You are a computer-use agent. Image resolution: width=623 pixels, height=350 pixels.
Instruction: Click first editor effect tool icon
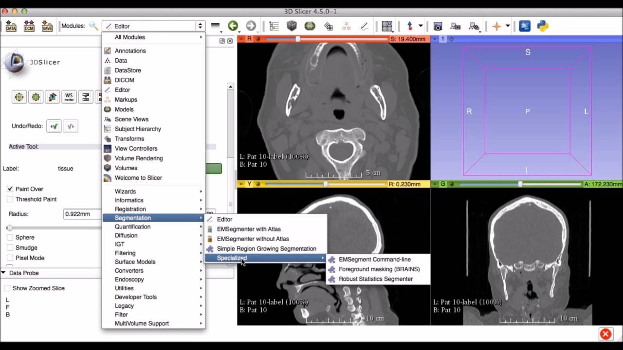click(19, 97)
